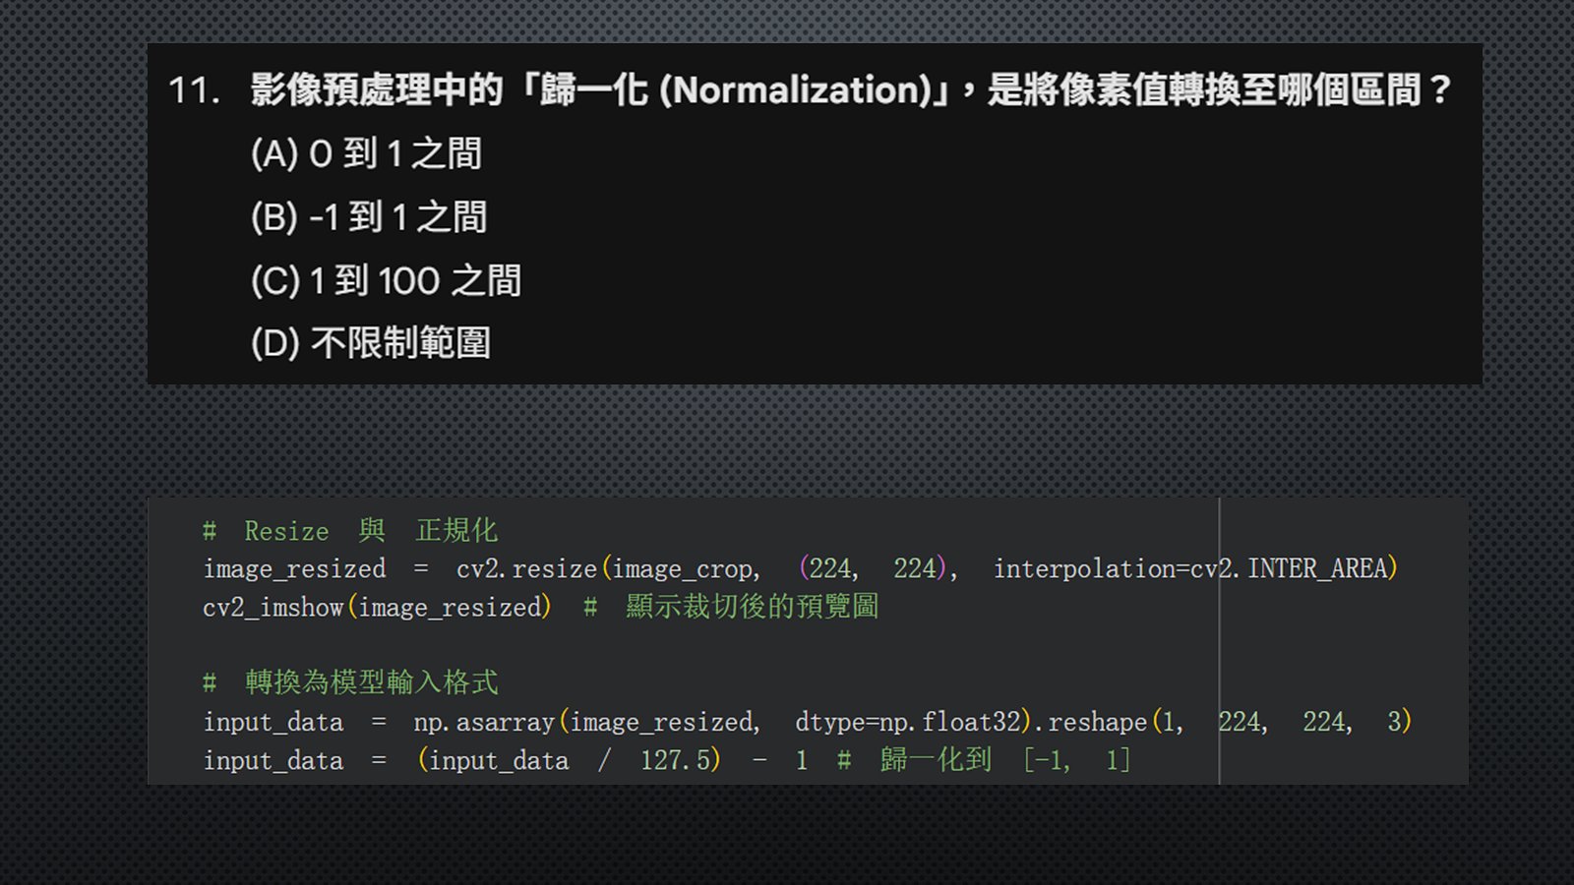Select answer option (D) 不限制範圍

pyautogui.click(x=371, y=343)
